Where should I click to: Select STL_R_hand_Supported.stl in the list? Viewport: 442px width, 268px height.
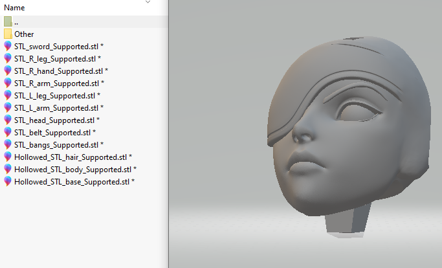pyautogui.click(x=60, y=71)
